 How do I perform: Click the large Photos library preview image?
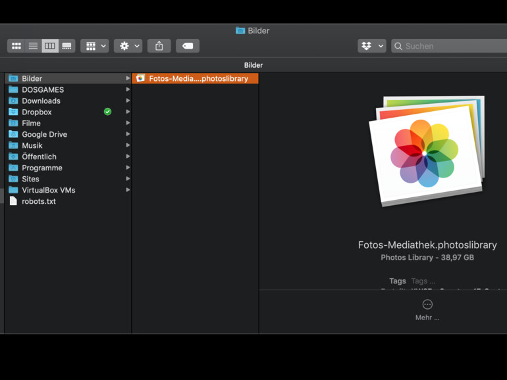click(427, 151)
